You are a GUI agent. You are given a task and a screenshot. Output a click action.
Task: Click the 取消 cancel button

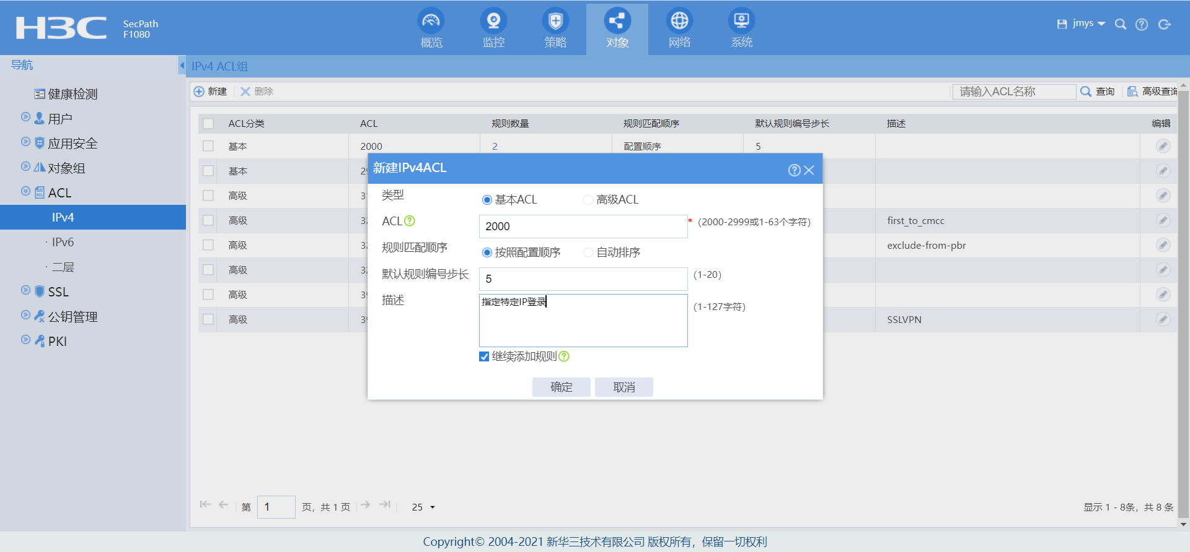coord(624,387)
